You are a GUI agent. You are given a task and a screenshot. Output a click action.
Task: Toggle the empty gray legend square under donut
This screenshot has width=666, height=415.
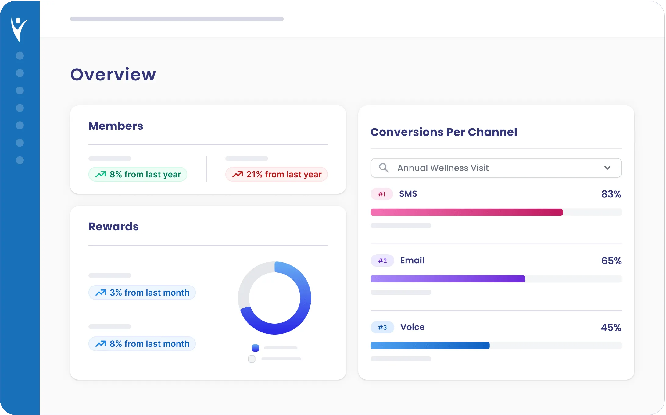point(252,359)
